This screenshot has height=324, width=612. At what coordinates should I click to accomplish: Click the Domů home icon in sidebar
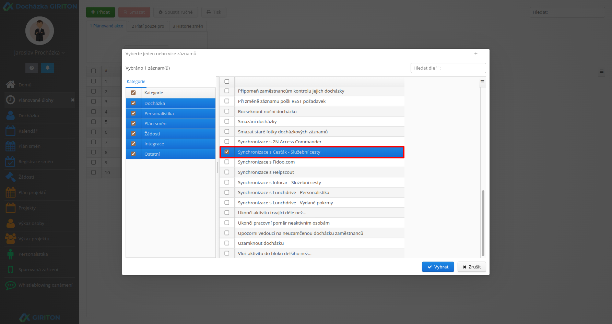click(11, 84)
